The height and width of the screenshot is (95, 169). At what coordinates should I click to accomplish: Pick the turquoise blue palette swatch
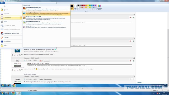[92, 5]
